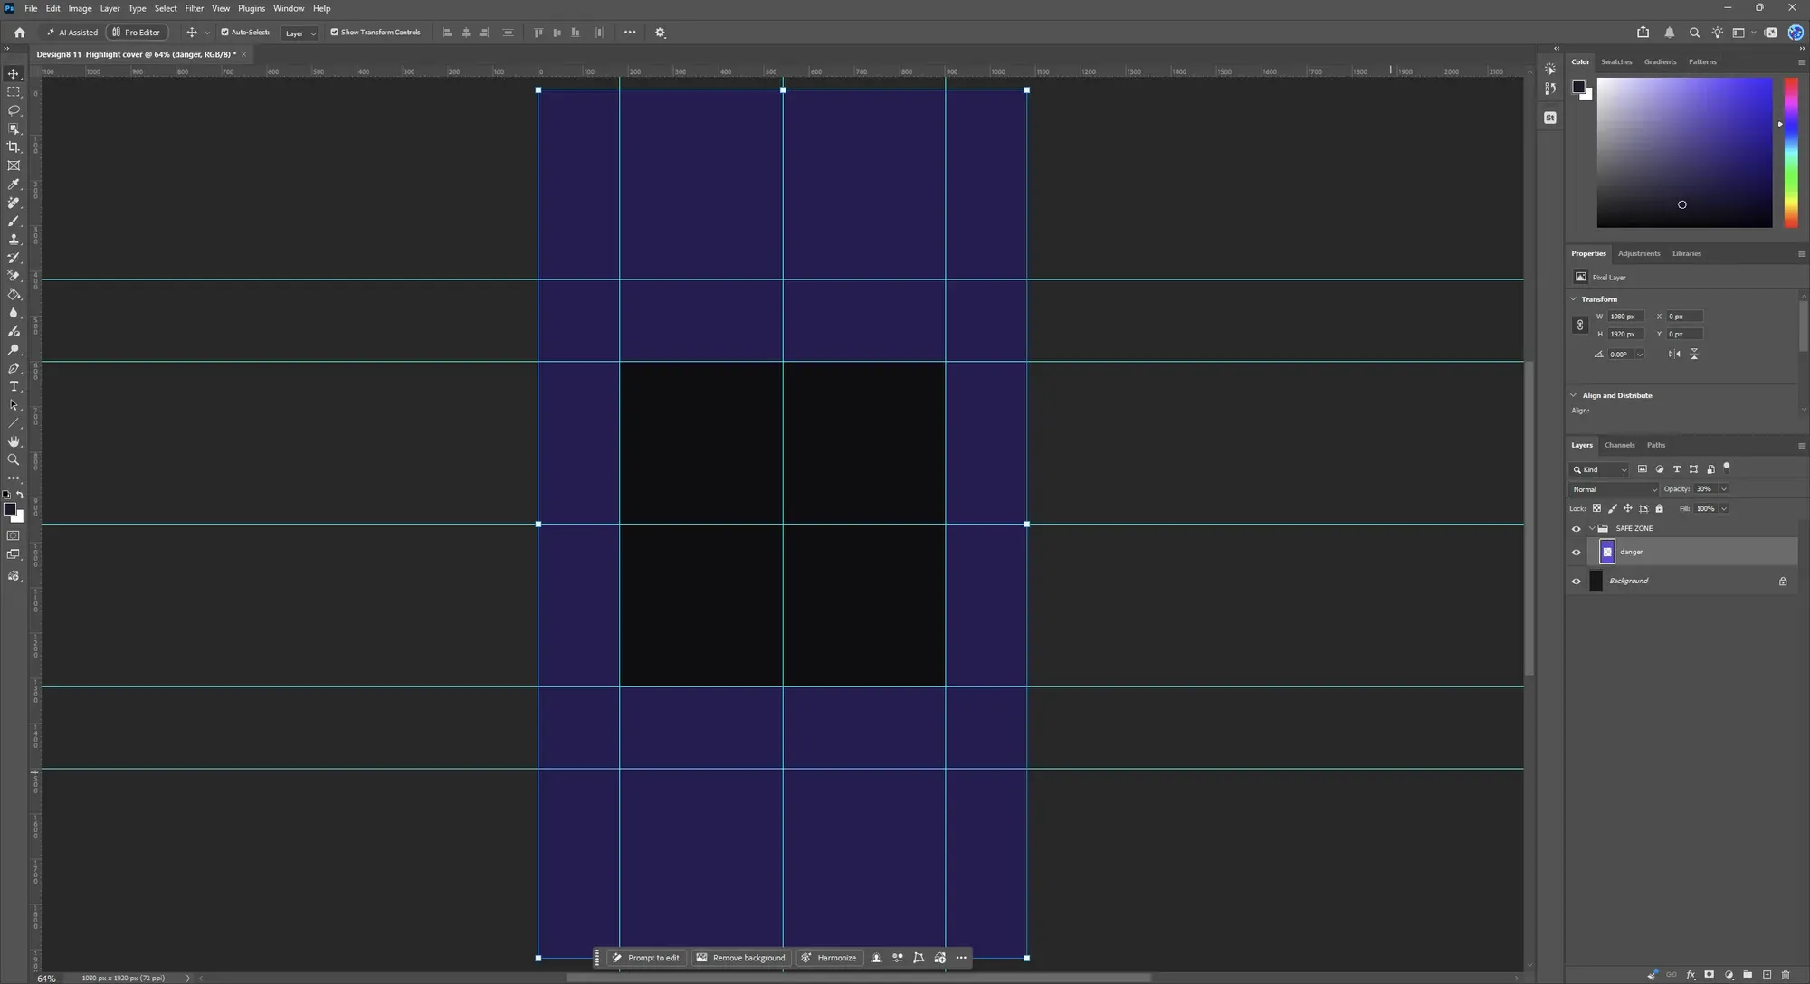Select the Zoom tool
This screenshot has height=984, width=1810.
[x=14, y=459]
